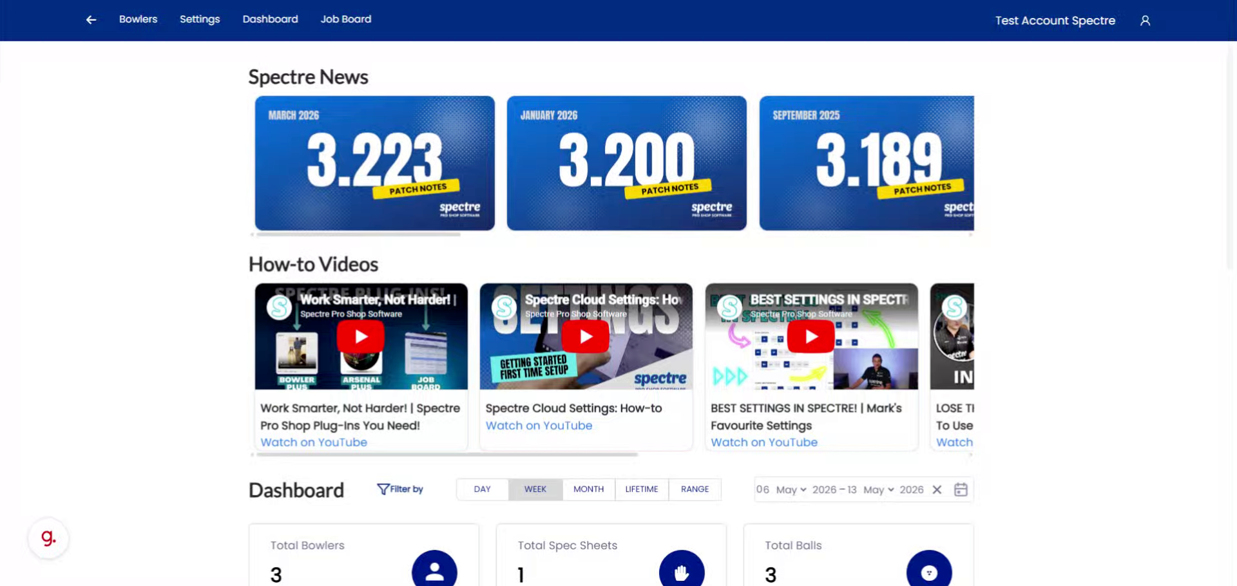Screen dimensions: 1237x586
Task: Click the Total Balls bowling ball icon
Action: (x=929, y=572)
